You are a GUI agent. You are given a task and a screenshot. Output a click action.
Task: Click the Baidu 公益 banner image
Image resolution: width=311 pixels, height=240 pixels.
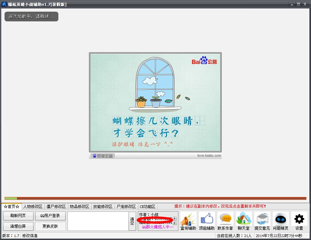155,102
